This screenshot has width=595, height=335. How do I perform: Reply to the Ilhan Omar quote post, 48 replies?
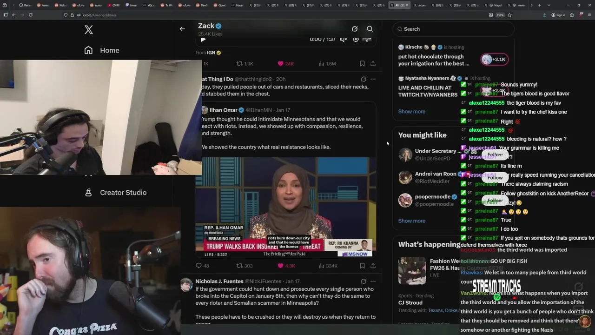pyautogui.click(x=202, y=266)
